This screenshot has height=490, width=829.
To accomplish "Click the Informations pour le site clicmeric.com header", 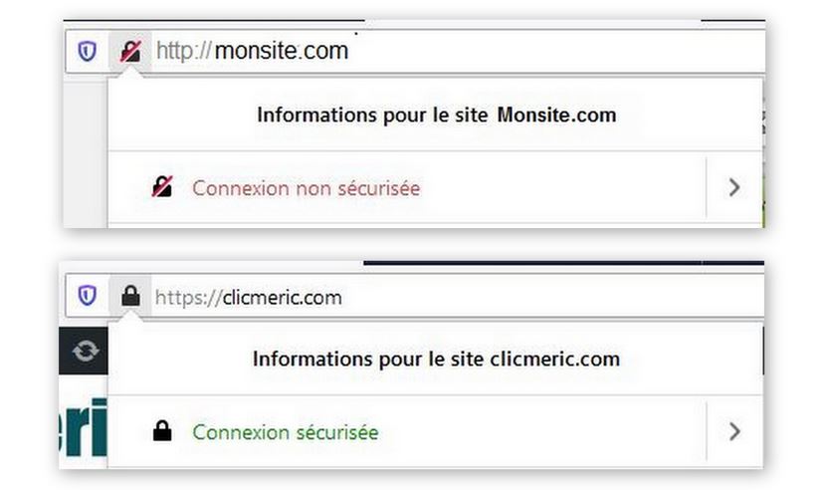I will [436, 359].
